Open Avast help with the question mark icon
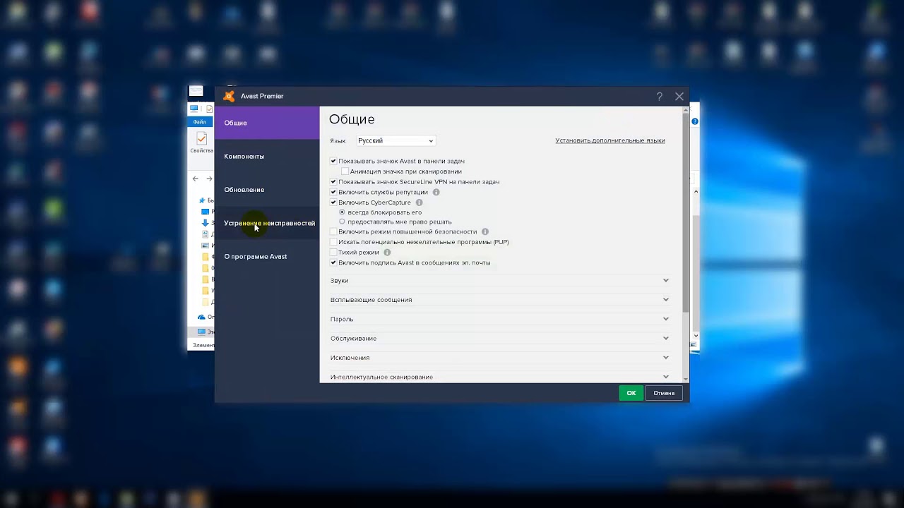This screenshot has width=904, height=508. 660,97
